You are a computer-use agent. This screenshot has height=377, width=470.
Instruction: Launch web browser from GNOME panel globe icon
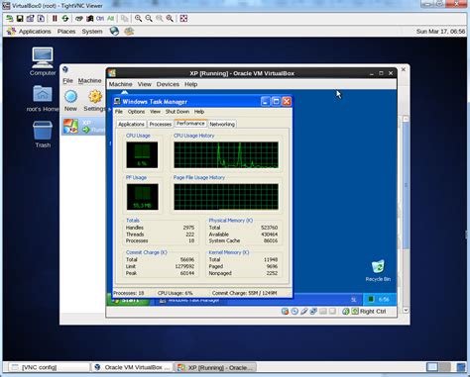[x=114, y=32]
